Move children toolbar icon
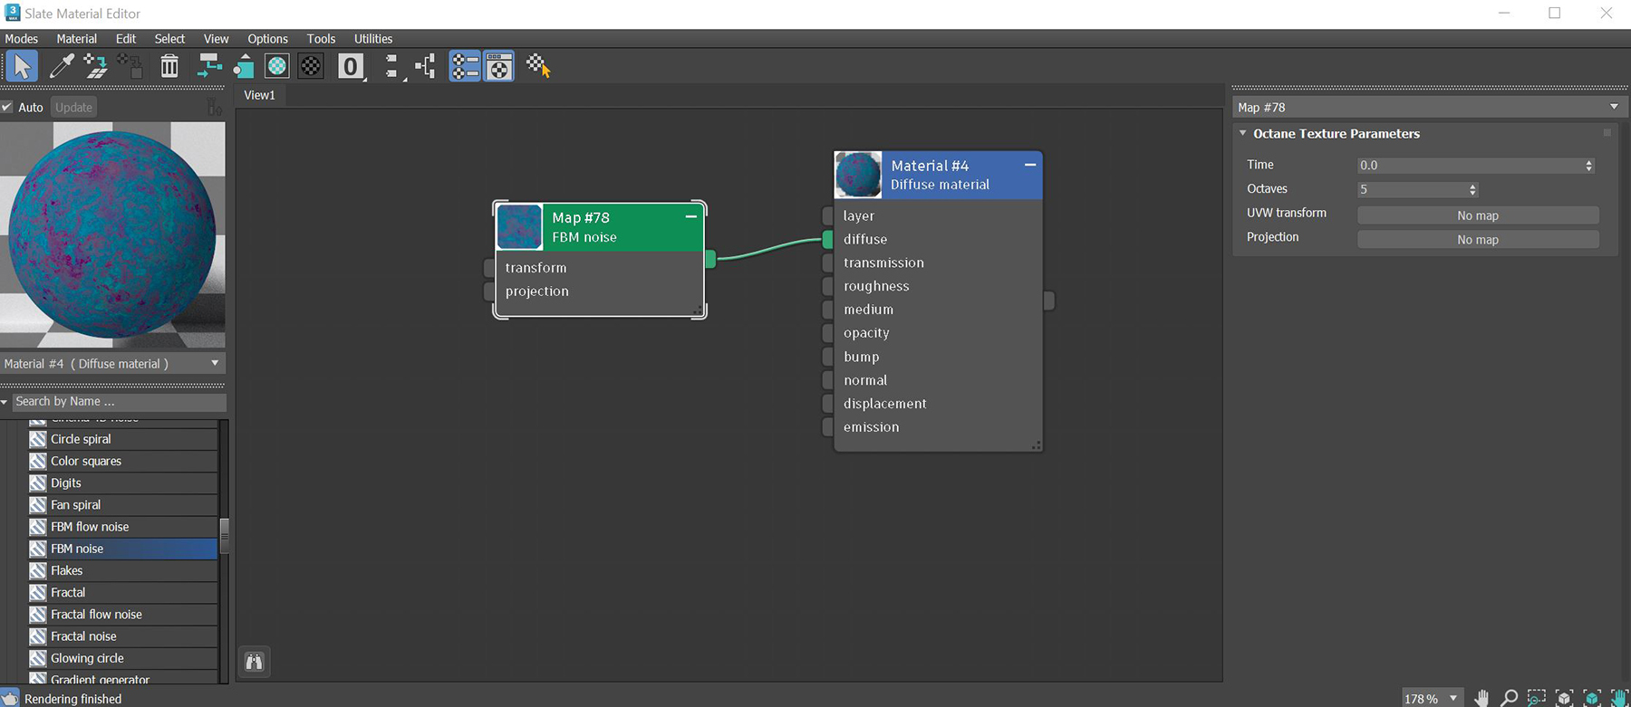 [x=209, y=66]
